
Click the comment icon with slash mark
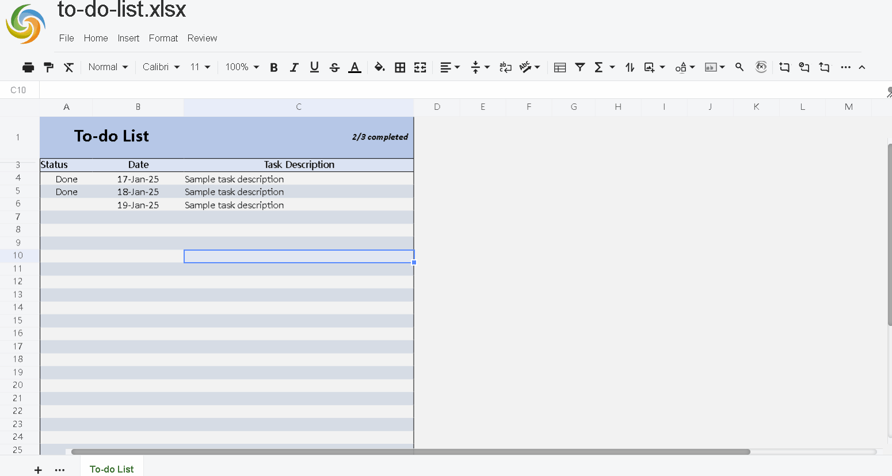click(x=804, y=67)
